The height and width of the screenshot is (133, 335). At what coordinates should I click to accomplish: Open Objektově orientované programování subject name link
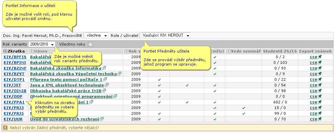[x=71, y=96]
